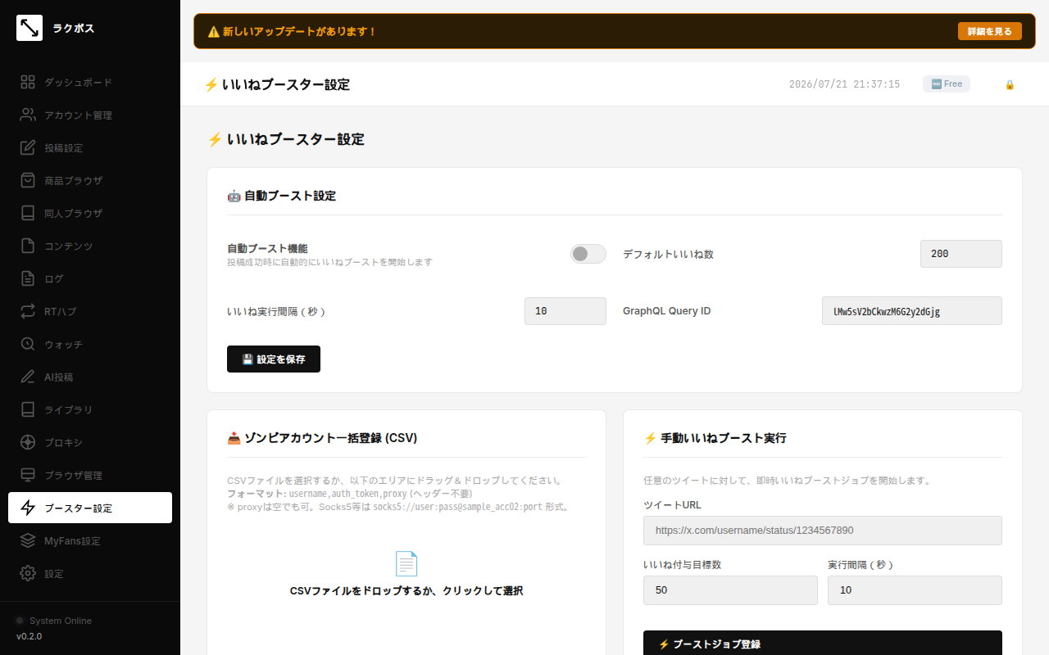The height and width of the screenshot is (655, 1049).
Task: Click the 自動ブースト設定 heading
Action: coord(281,196)
